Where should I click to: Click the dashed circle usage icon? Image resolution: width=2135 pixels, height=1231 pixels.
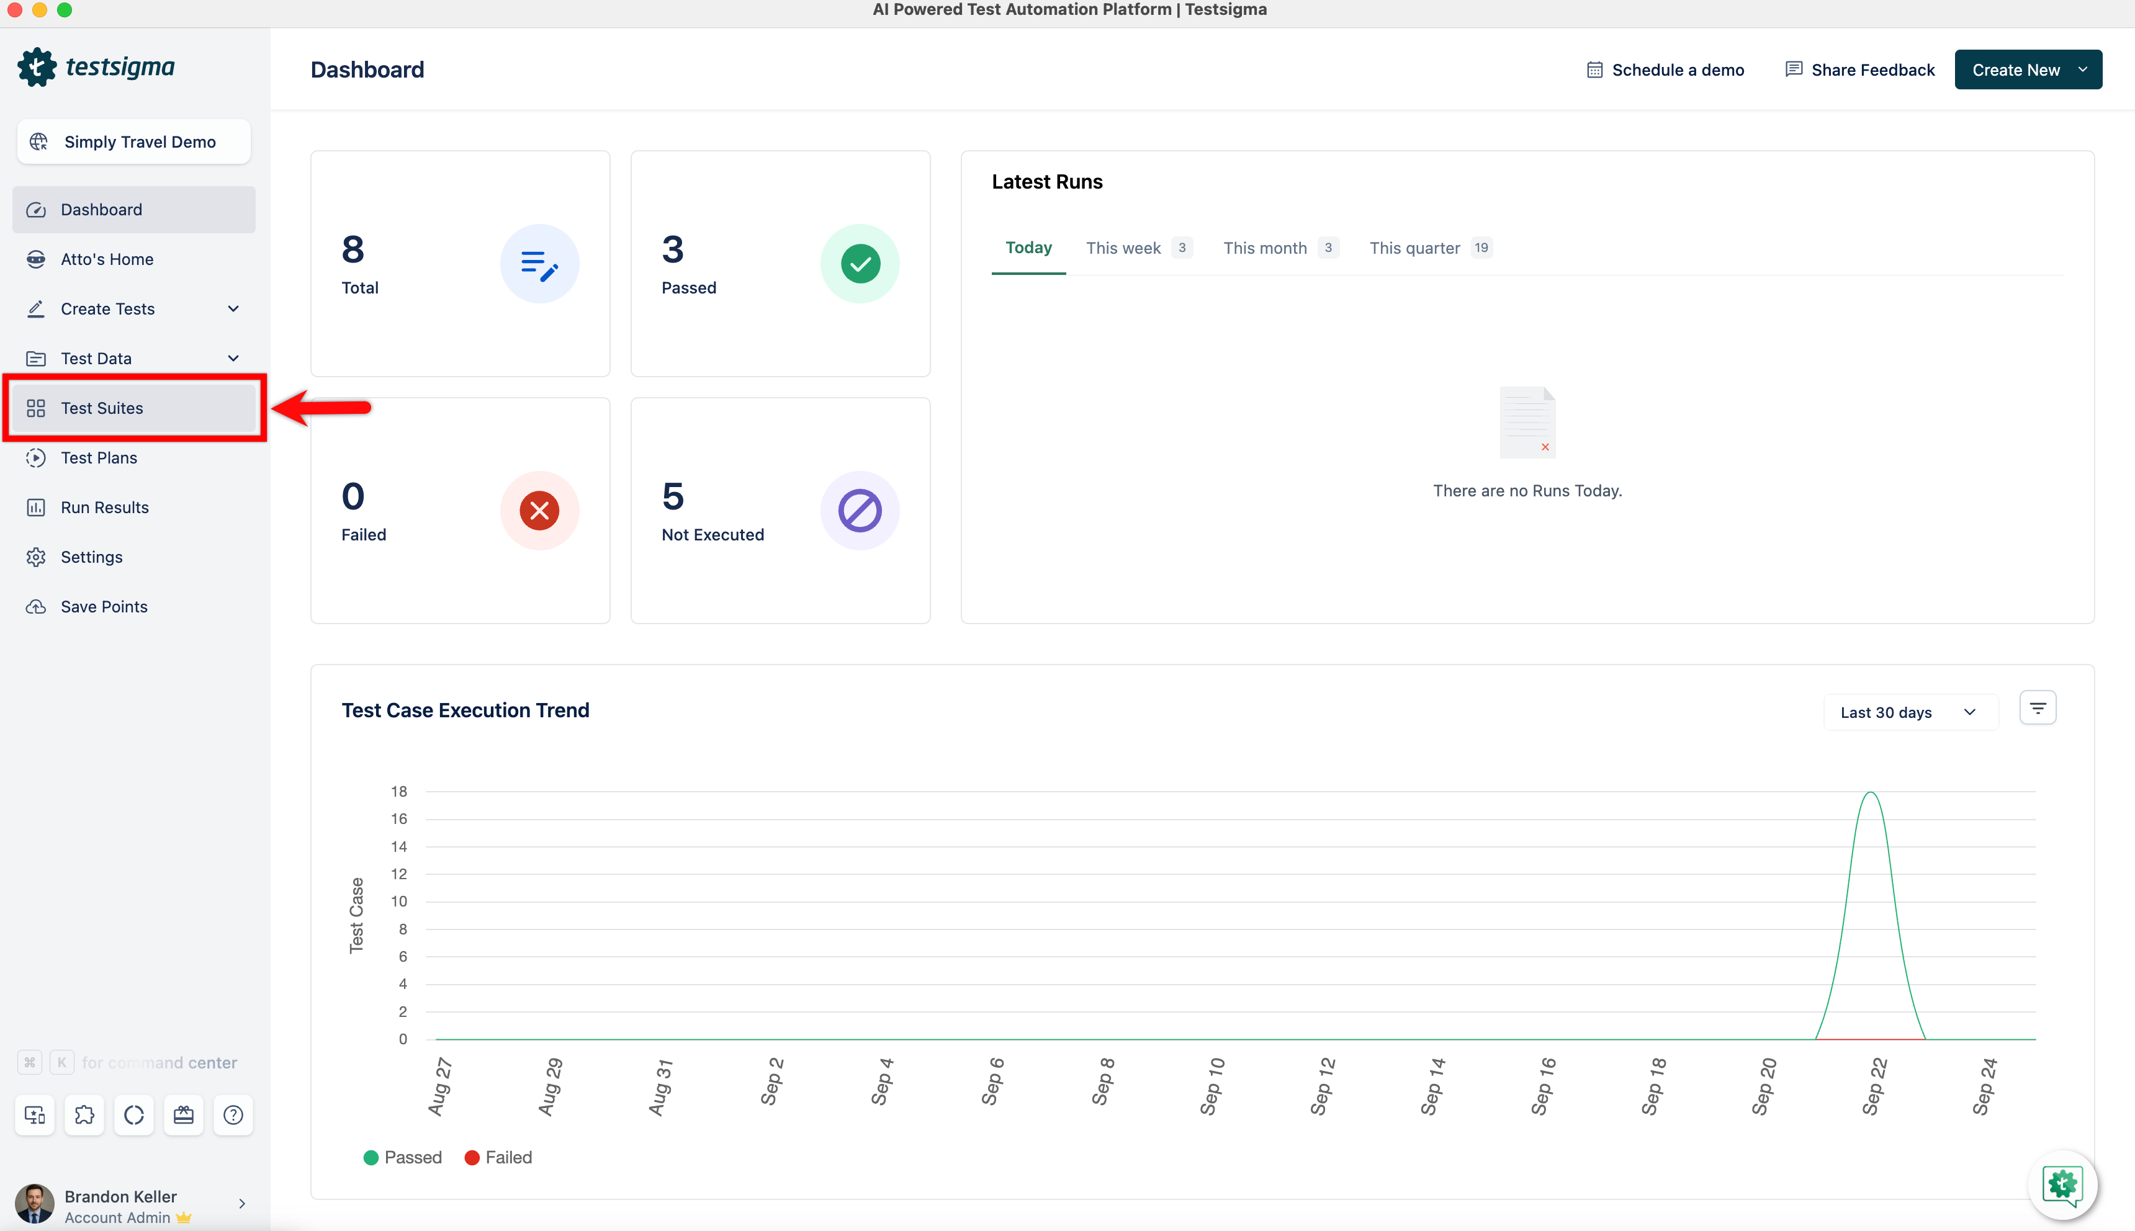[133, 1115]
